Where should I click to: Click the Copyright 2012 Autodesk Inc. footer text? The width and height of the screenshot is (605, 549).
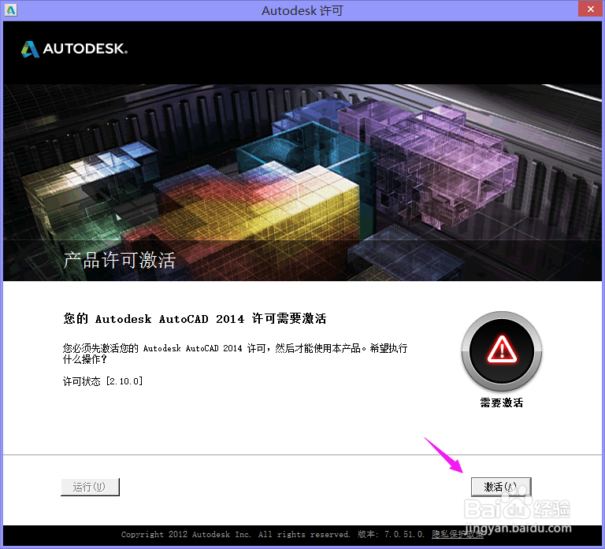click(x=236, y=534)
